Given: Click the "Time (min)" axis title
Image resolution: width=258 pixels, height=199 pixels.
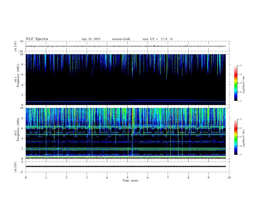Looking at the screenshot, I should point(130,180).
